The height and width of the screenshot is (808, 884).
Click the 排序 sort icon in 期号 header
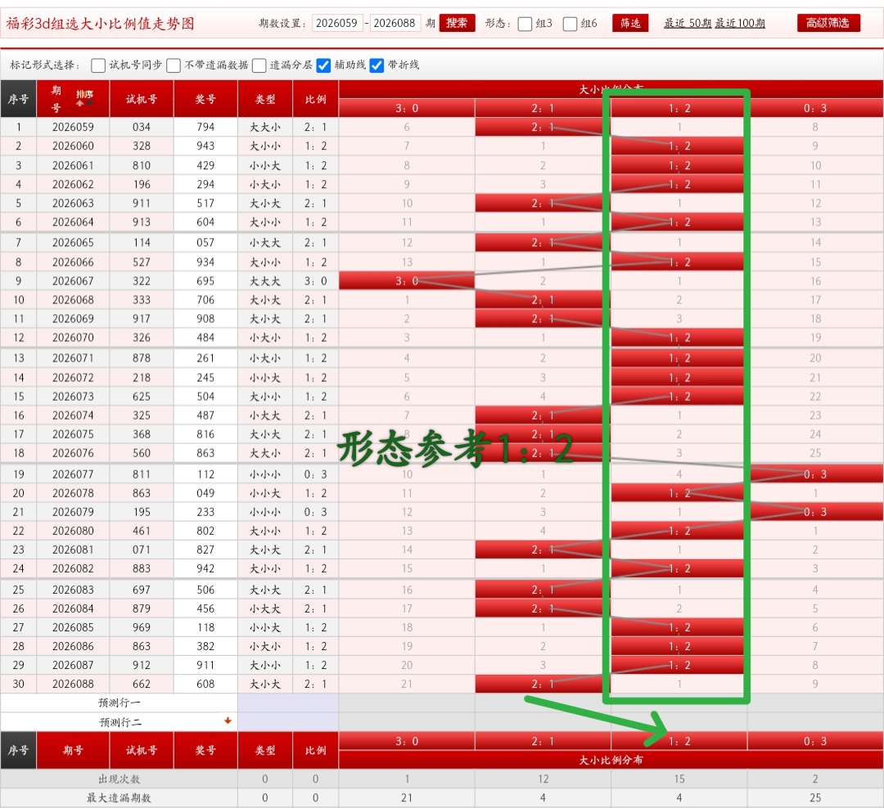(84, 98)
